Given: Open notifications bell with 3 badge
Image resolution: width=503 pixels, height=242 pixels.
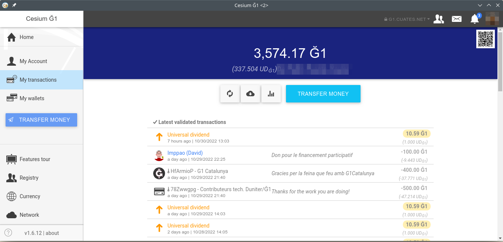Looking at the screenshot, I should (x=475, y=19).
